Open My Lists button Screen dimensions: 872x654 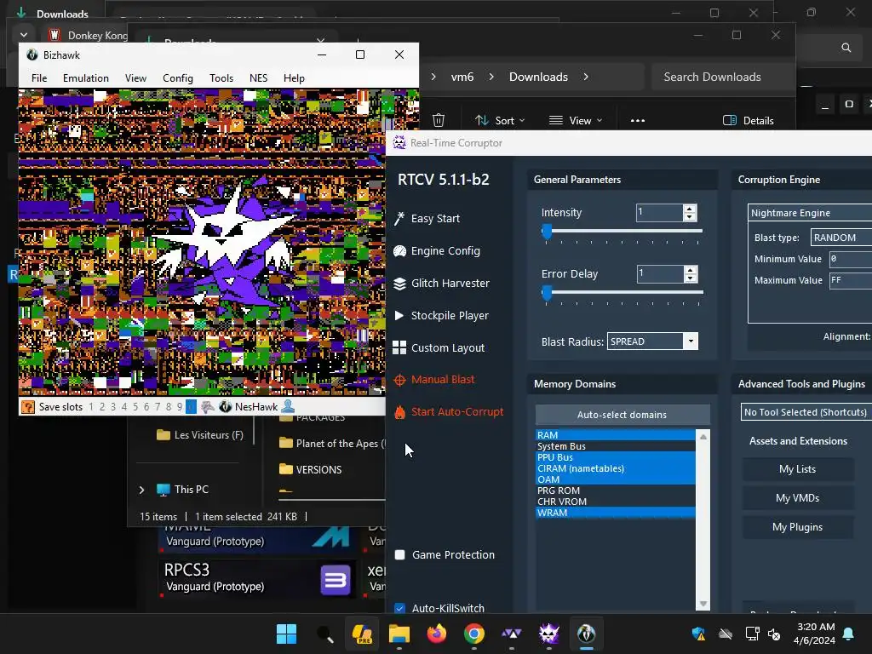797,469
